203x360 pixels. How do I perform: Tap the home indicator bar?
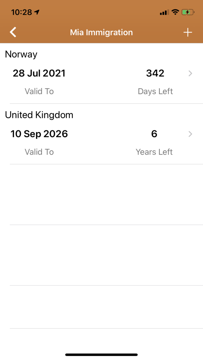pyautogui.click(x=101, y=355)
